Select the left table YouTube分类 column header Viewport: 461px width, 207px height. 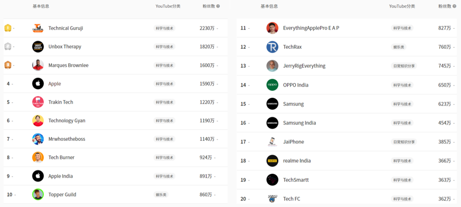click(168, 6)
